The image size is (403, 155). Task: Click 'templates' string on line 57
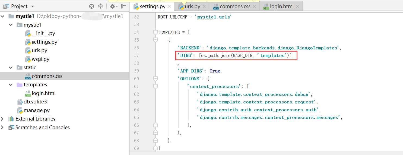click(x=272, y=56)
